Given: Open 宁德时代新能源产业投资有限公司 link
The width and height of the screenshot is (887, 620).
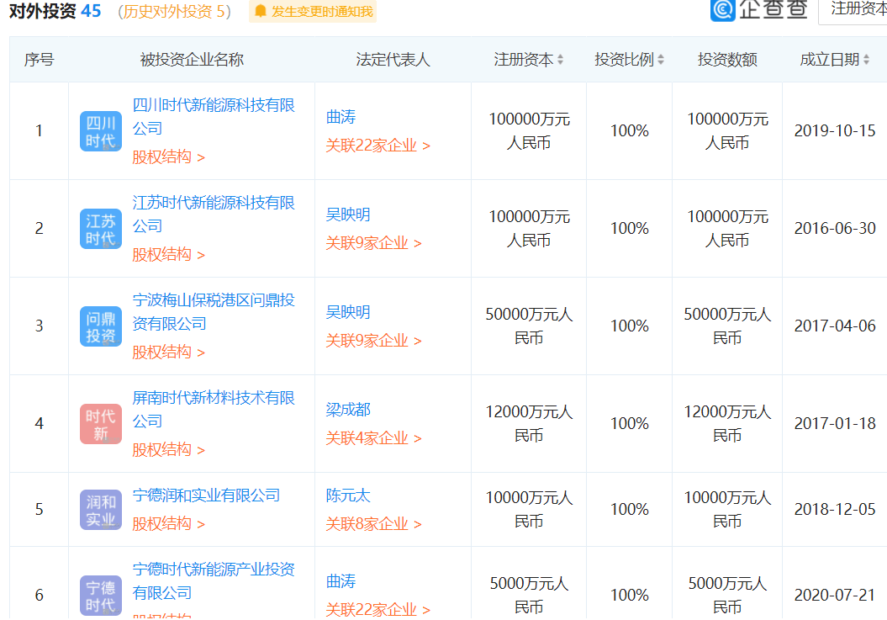Looking at the screenshot, I should [x=214, y=581].
